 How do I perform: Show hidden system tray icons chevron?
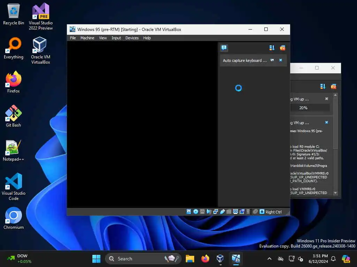click(269, 259)
